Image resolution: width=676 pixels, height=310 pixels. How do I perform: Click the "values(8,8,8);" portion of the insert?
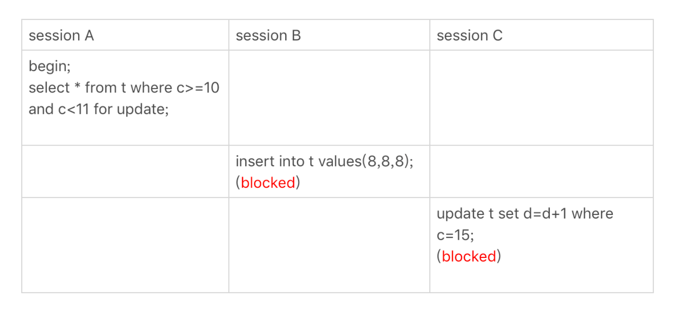click(366, 161)
